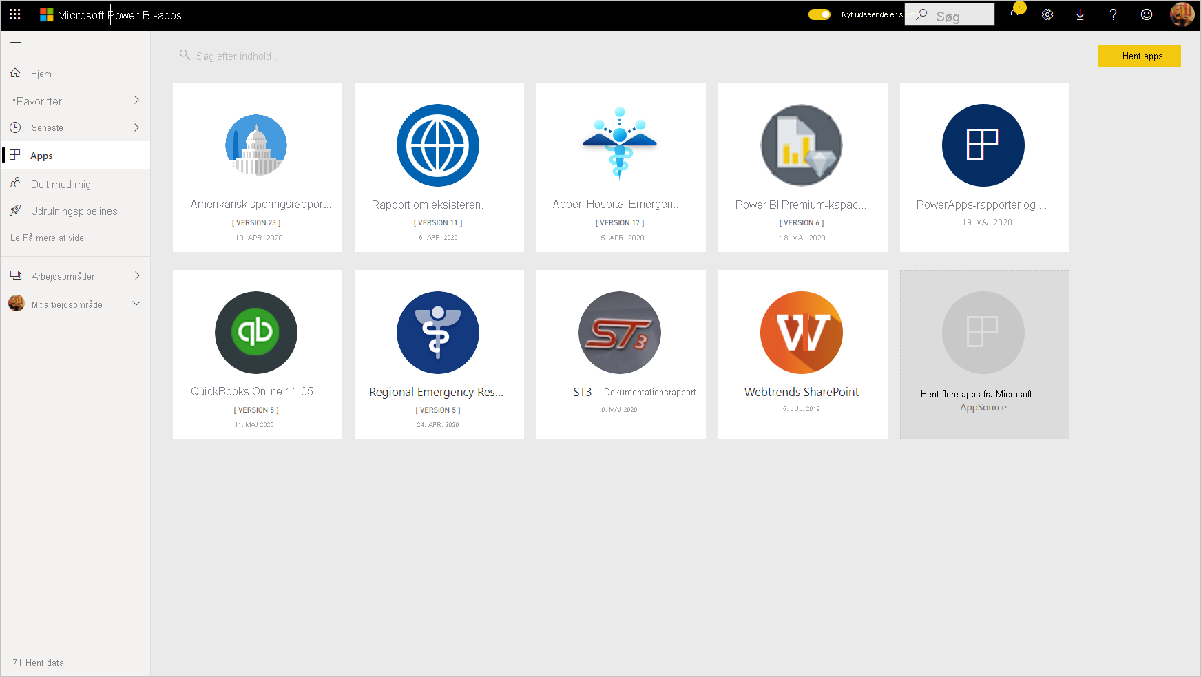Image resolution: width=1201 pixels, height=677 pixels.
Task: Toggle the new look switch
Action: click(x=819, y=14)
